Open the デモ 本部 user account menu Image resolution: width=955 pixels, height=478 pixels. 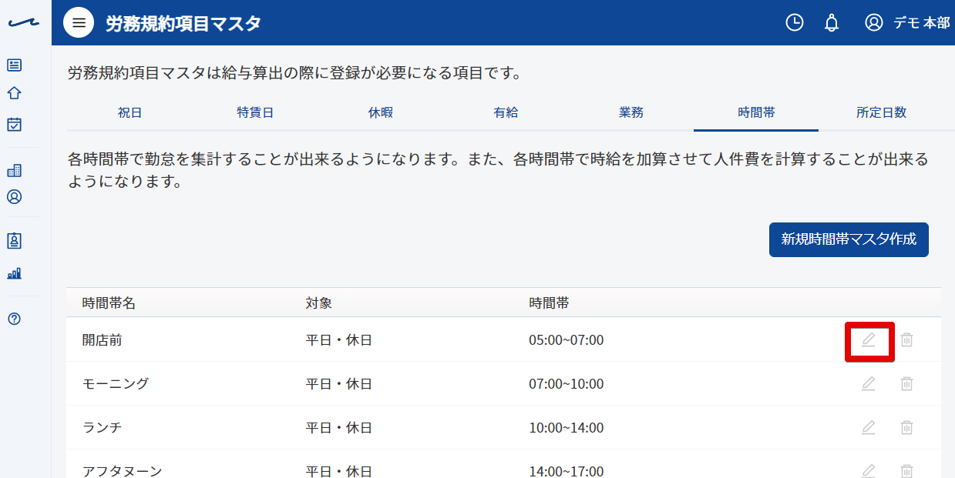[x=907, y=23]
